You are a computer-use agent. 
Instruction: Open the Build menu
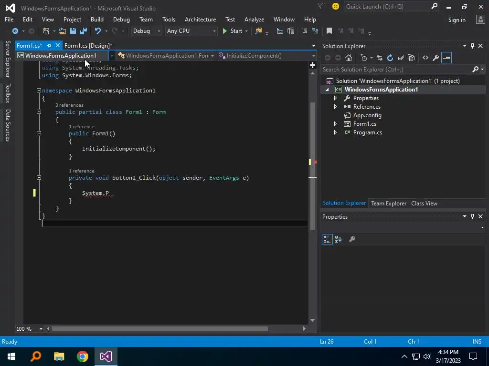(x=97, y=19)
